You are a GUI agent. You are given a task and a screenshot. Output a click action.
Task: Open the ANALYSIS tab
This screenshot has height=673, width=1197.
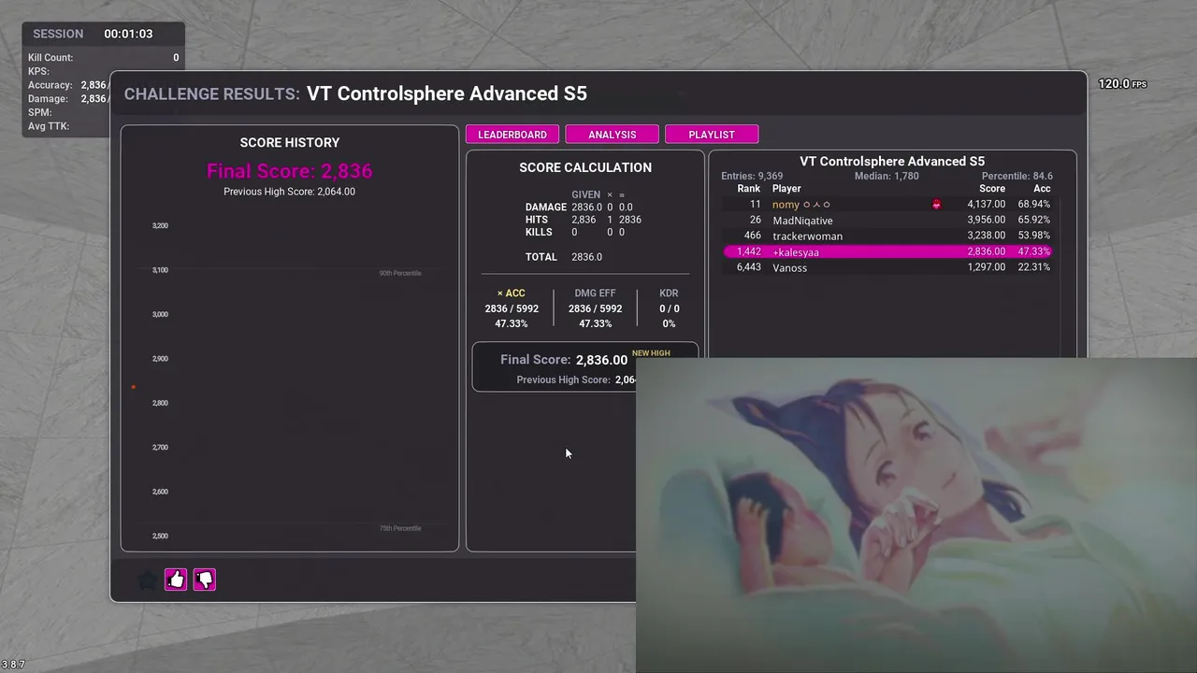(613, 135)
